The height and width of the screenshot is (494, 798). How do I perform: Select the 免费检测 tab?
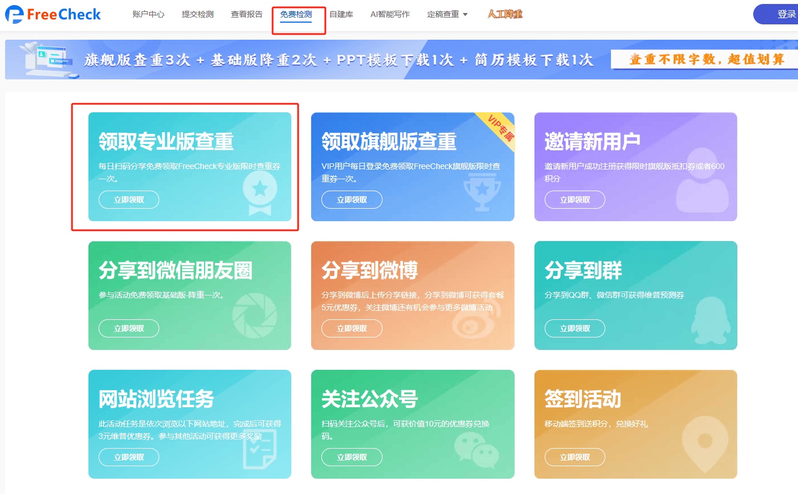click(x=296, y=14)
